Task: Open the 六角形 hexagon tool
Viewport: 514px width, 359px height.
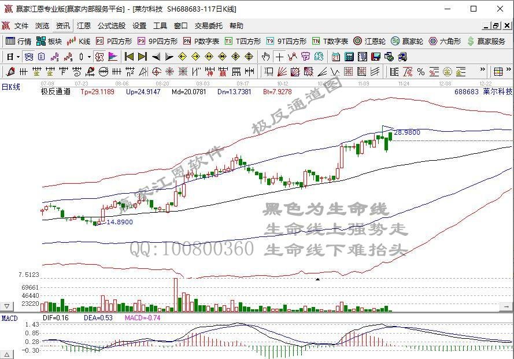Action: pos(445,41)
